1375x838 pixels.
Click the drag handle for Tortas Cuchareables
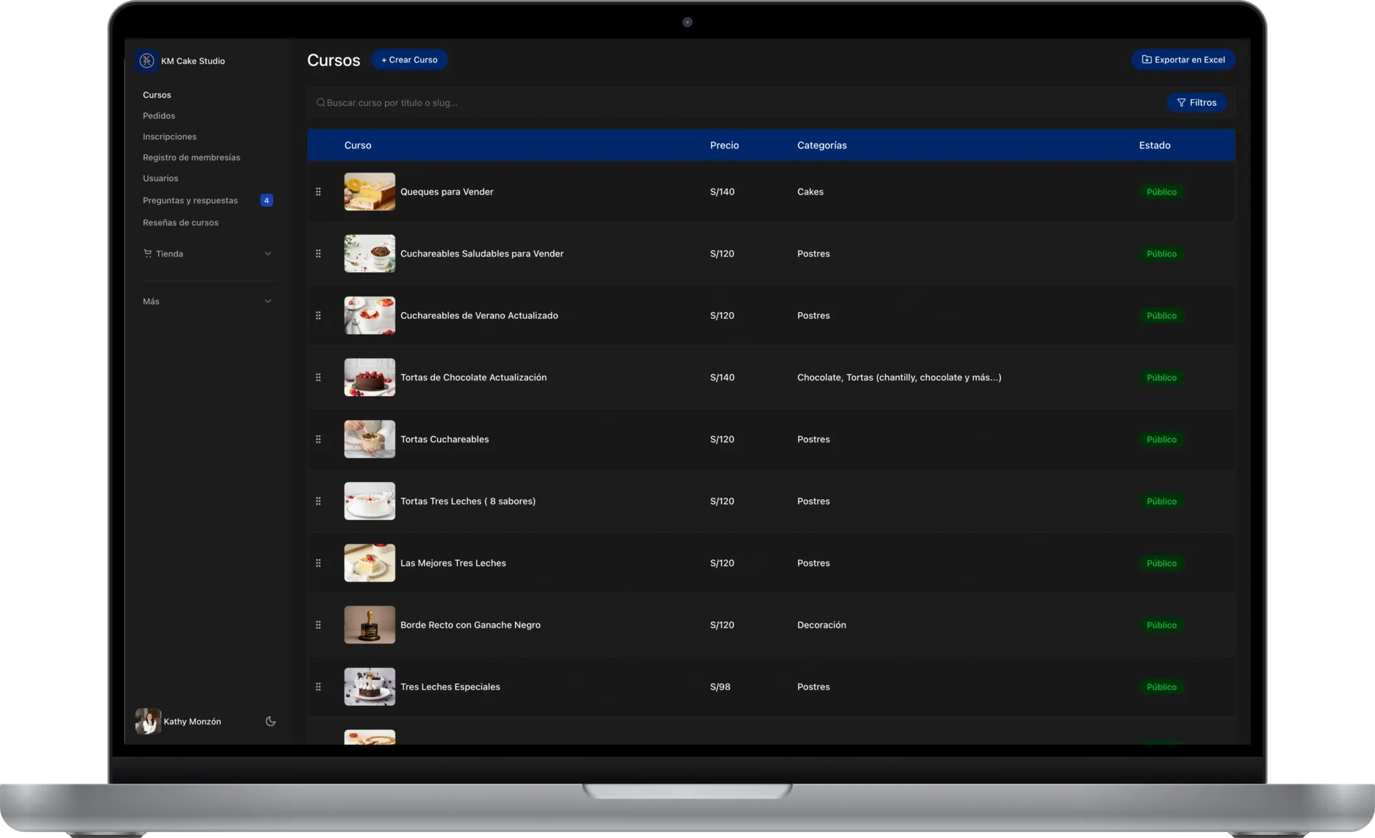pyautogui.click(x=318, y=439)
